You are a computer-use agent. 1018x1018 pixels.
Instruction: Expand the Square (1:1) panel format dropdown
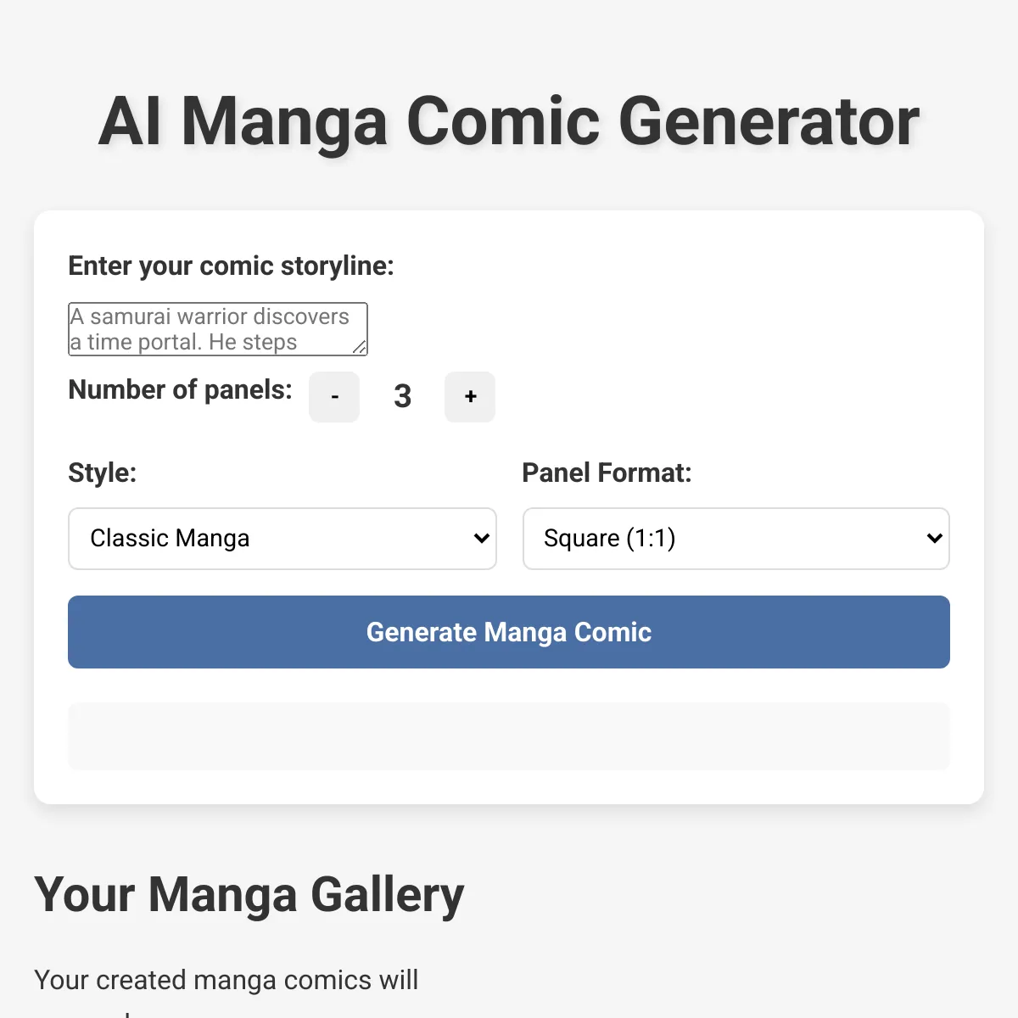(x=736, y=539)
